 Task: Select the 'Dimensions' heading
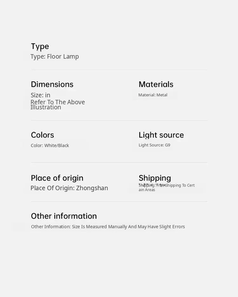click(52, 84)
